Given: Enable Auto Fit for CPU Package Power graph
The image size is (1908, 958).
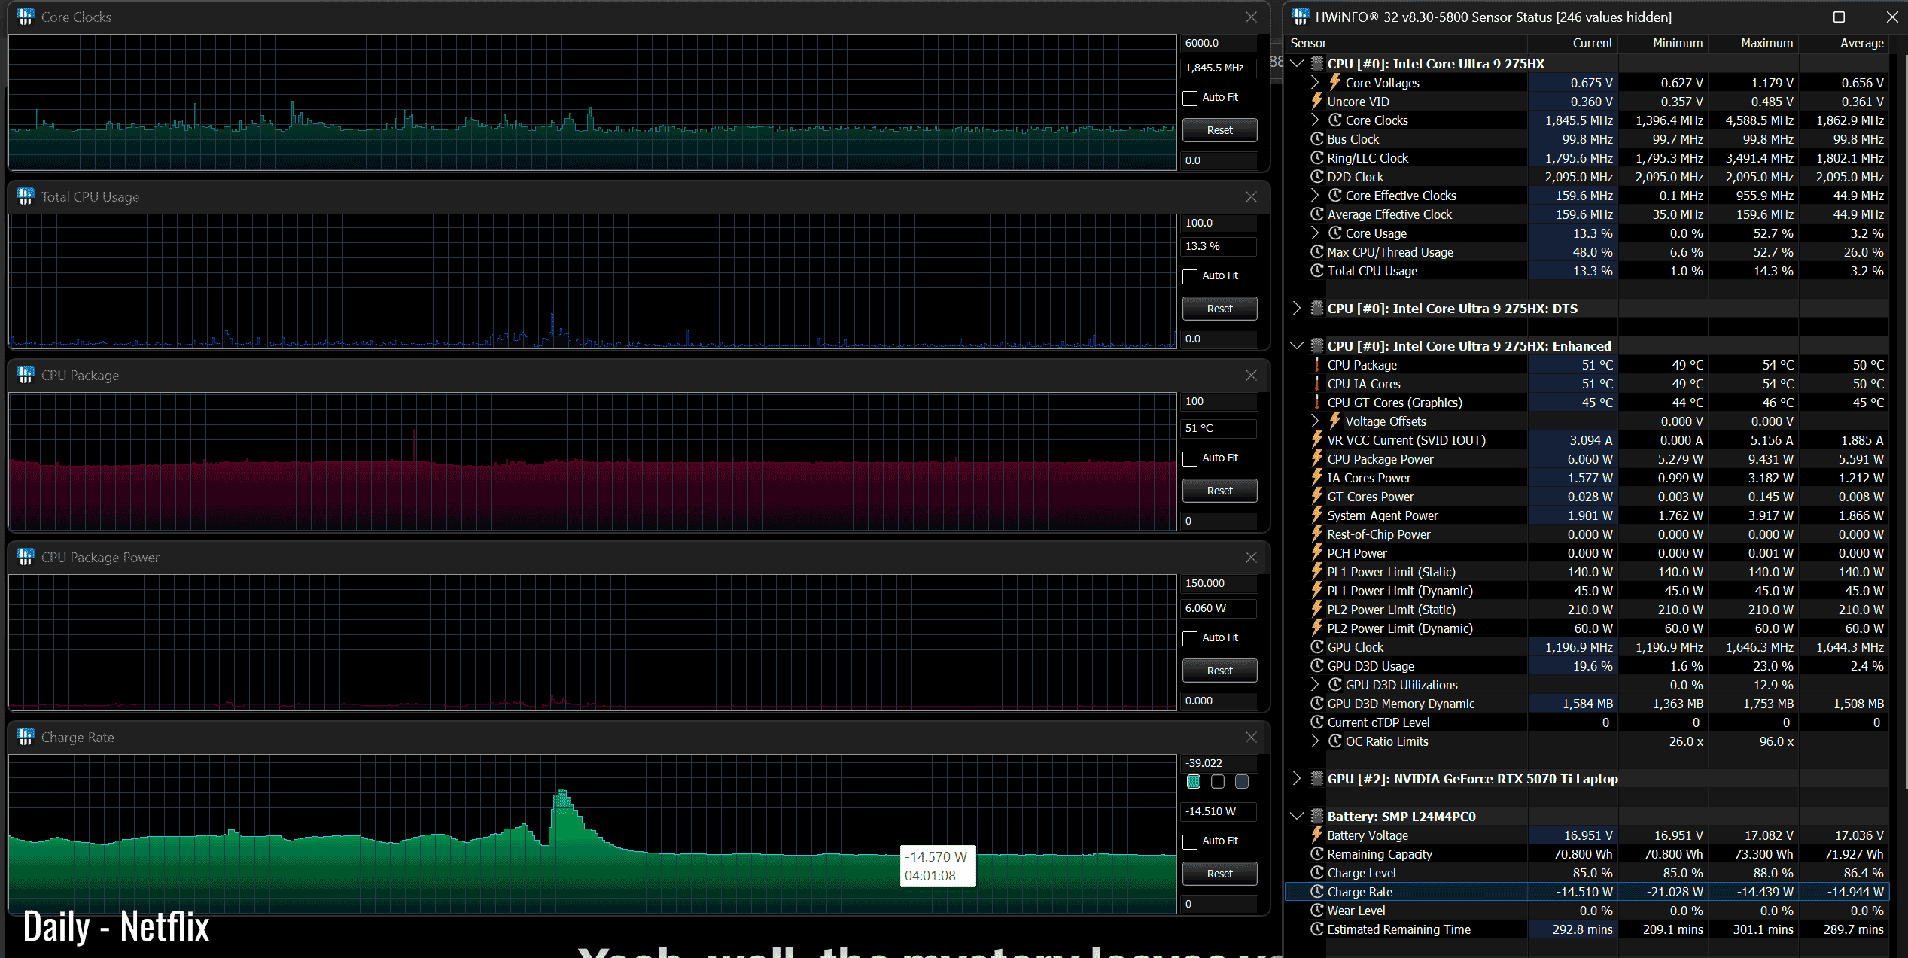Looking at the screenshot, I should coord(1190,638).
